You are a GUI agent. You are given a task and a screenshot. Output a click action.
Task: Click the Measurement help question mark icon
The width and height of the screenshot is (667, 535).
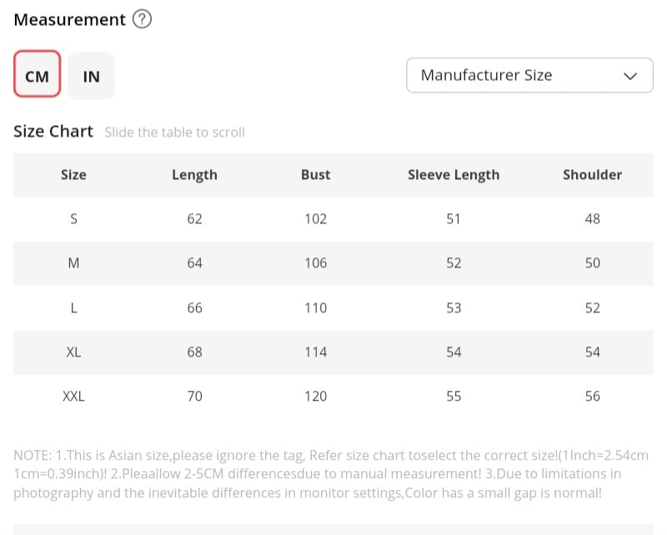[x=143, y=20]
